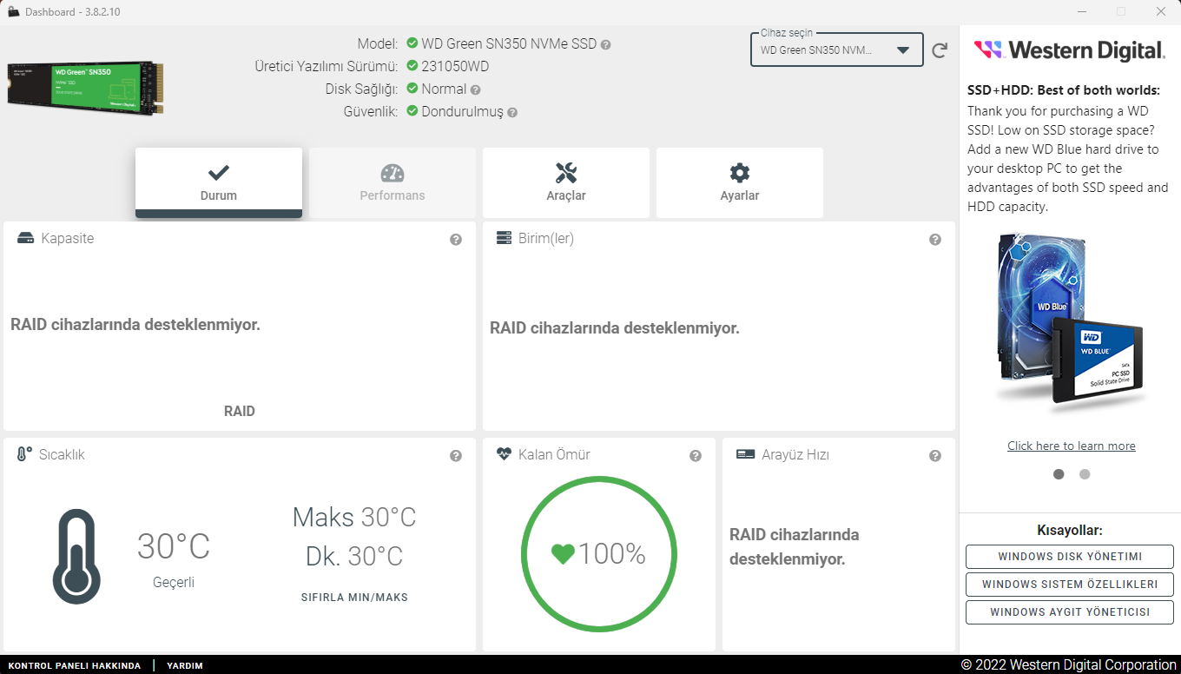
Task: Click the small thermometer icon beside Sıcaklık
Action: pos(24,454)
